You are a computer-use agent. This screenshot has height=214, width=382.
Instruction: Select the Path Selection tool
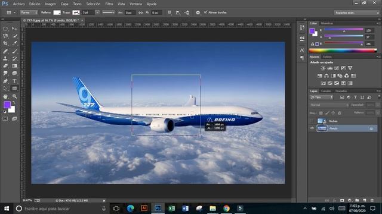[5, 89]
